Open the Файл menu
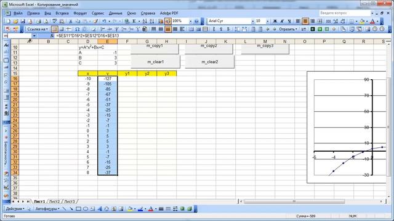Screen dimensions: 394x221 18,13
